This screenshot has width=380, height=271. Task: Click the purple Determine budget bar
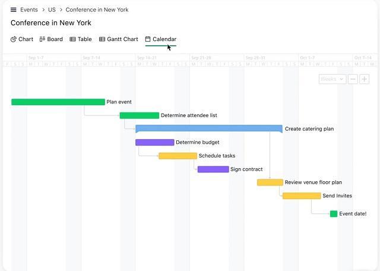(x=154, y=143)
